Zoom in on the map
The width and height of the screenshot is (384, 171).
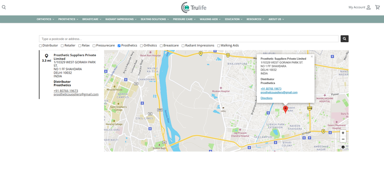[343, 133]
